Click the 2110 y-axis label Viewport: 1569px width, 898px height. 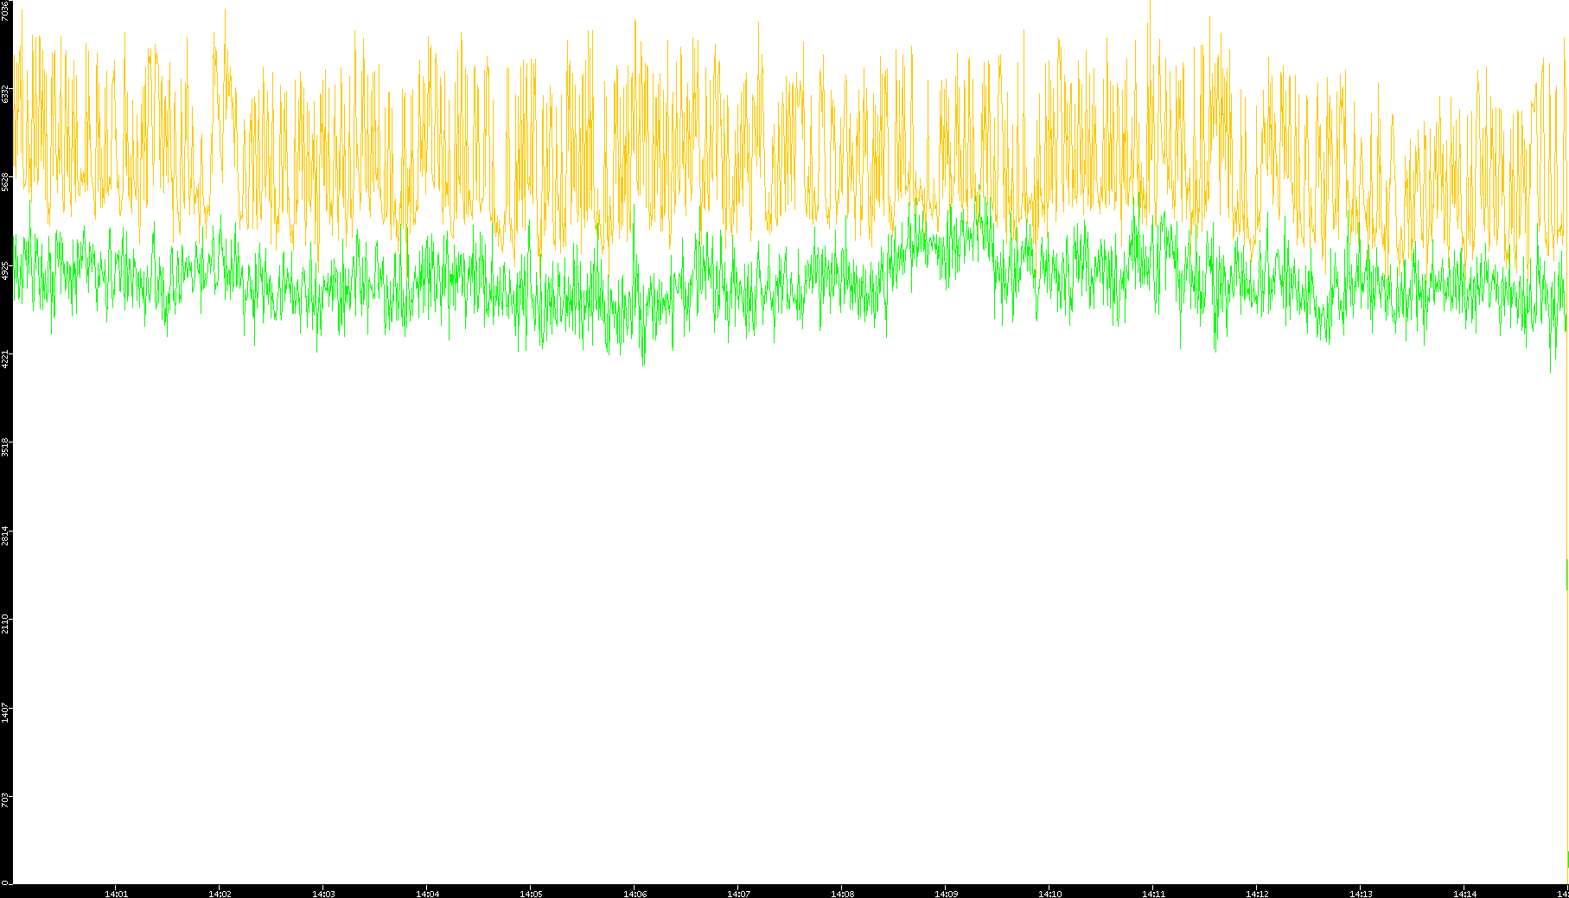coord(6,623)
